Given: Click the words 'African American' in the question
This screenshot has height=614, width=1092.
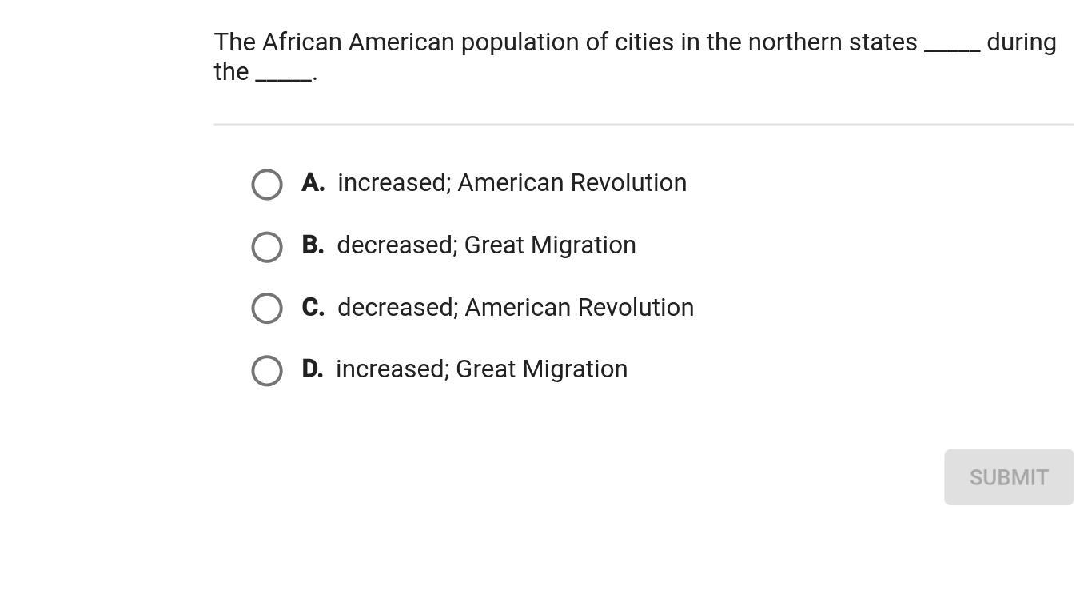Looking at the screenshot, I should (358, 42).
